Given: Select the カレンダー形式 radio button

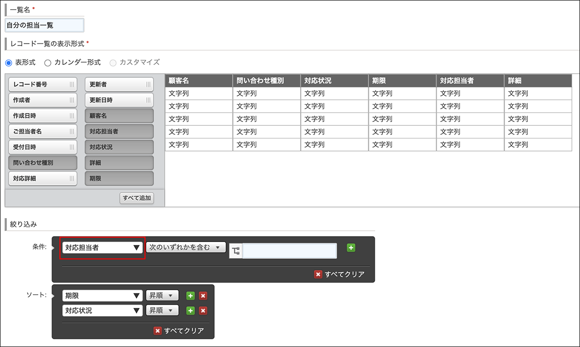Looking at the screenshot, I should click(x=47, y=62).
